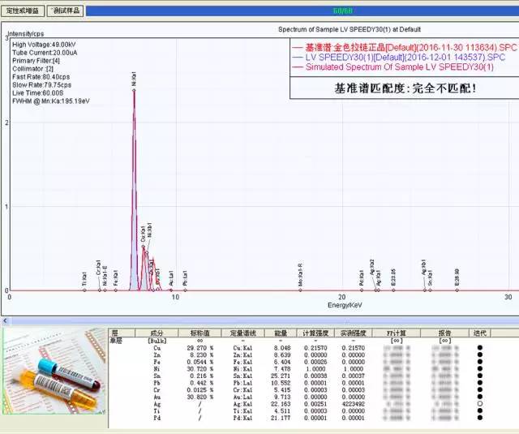
Task: Click the 定性或增益 button
Action: pyautogui.click(x=23, y=11)
